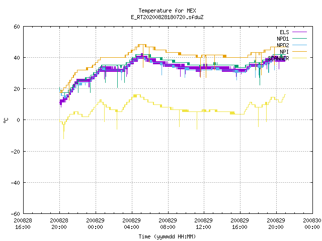Click the x-axis tick 200829 08:00
Image resolution: width=322 pixels, height=241 pixels.
[x=168, y=224]
